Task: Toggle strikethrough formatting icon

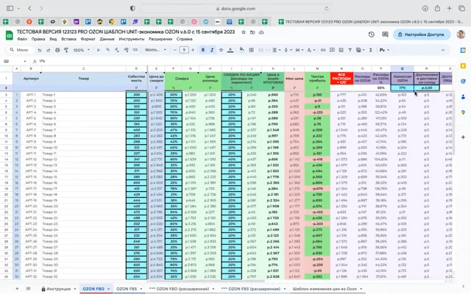Action: click(x=221, y=50)
